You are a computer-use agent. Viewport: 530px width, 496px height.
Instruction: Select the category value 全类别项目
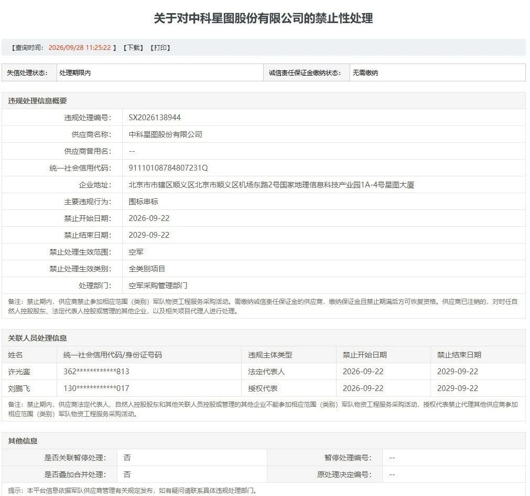147,269
